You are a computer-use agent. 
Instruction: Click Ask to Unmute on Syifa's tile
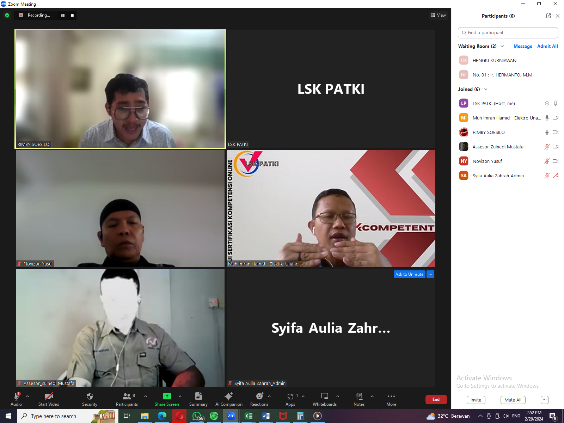click(x=409, y=274)
